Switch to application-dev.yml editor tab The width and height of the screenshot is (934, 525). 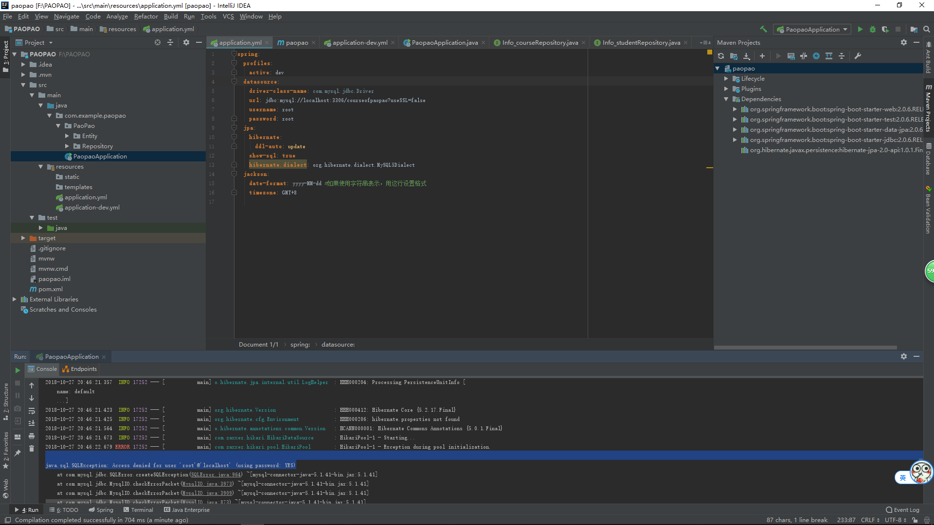359,43
